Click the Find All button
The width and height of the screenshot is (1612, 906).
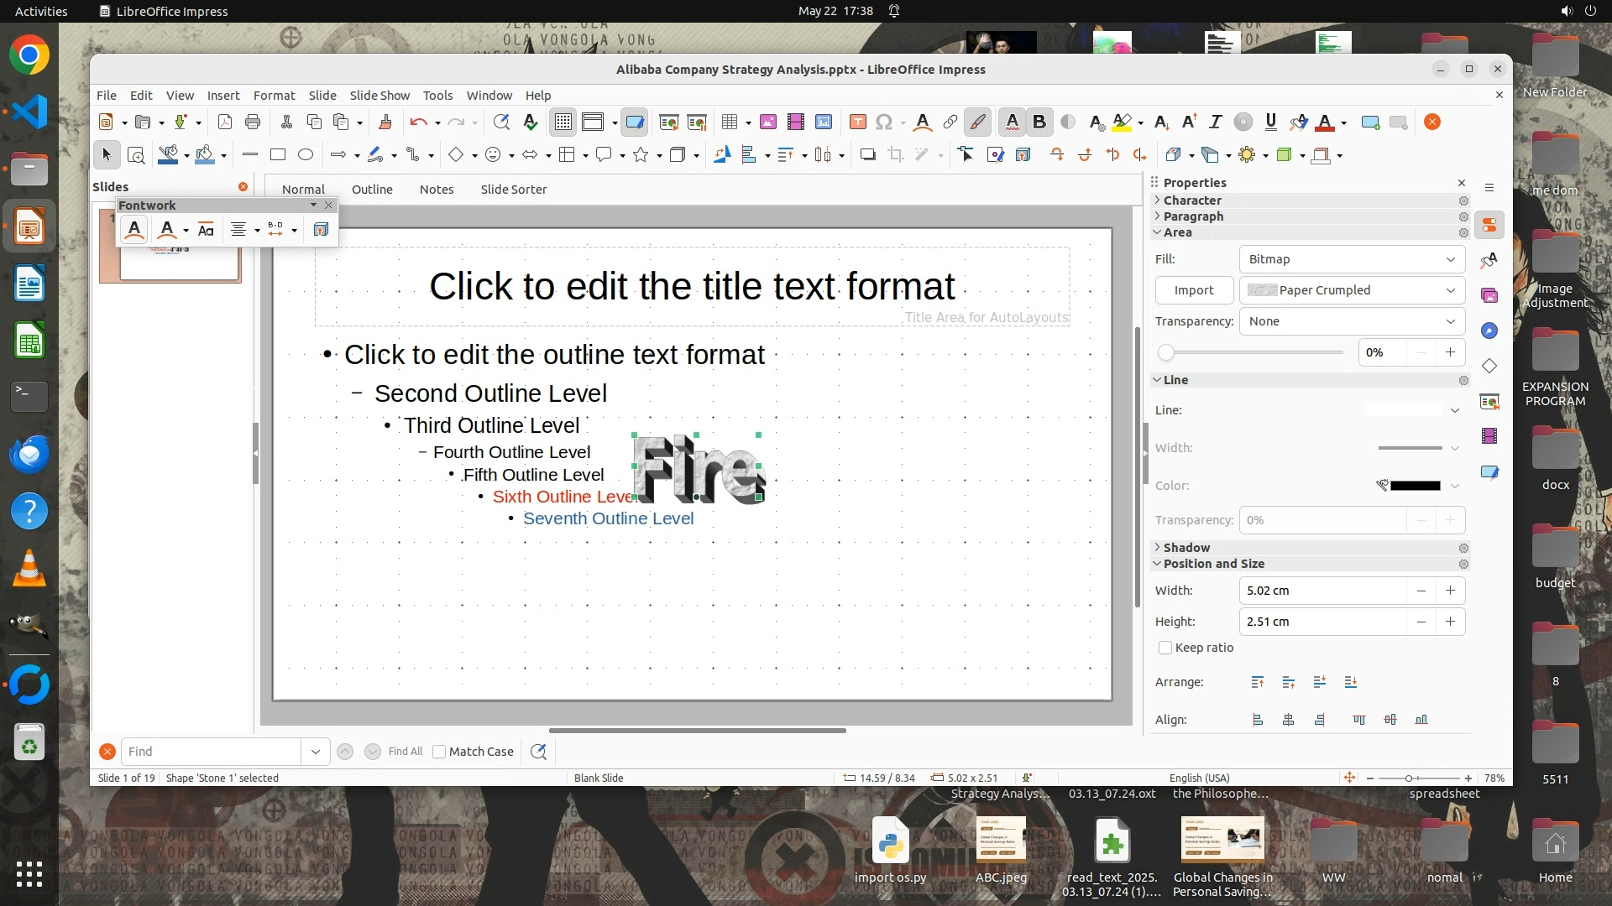pos(406,752)
